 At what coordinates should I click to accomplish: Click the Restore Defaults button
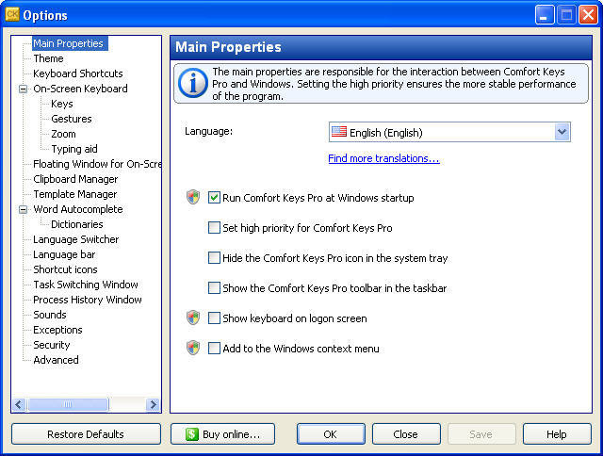click(x=86, y=434)
